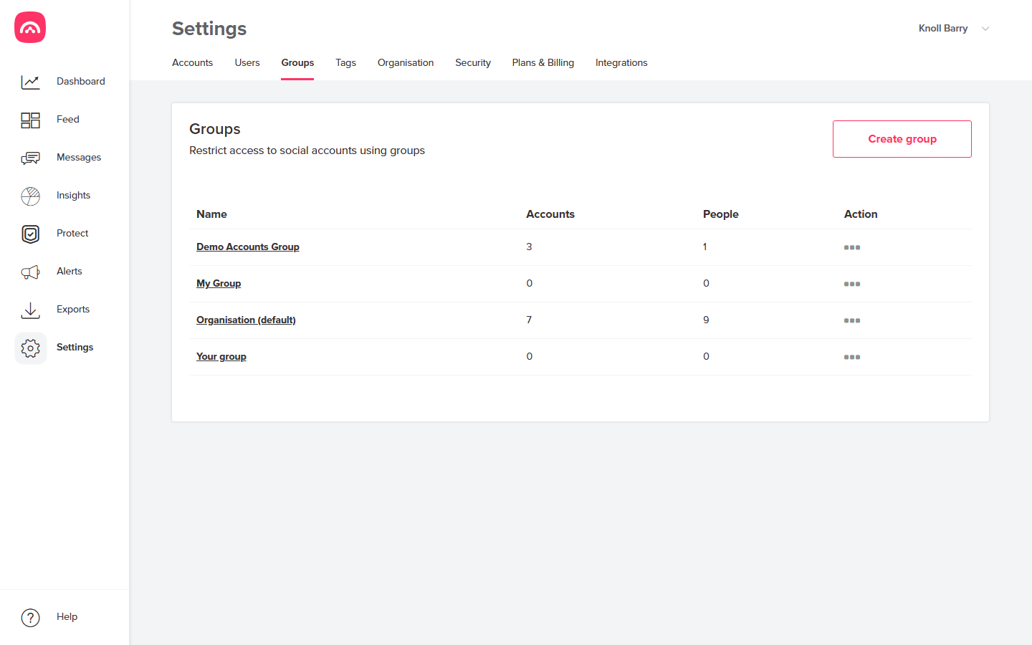
Task: Click the Name column header
Action: pyautogui.click(x=211, y=214)
